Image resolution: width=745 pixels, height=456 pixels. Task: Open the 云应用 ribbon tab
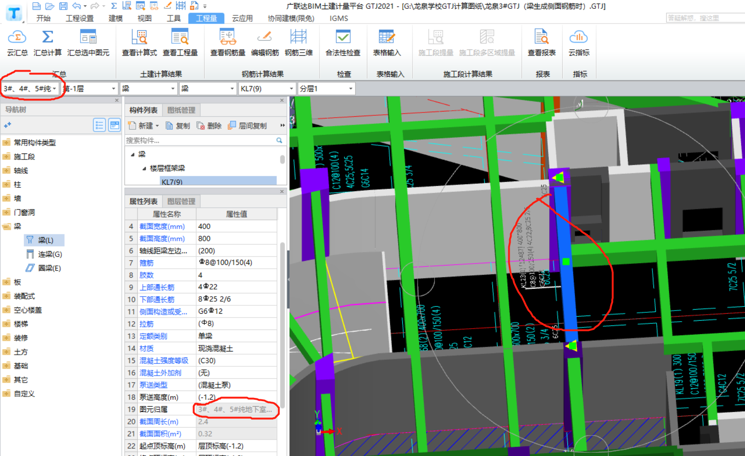242,18
